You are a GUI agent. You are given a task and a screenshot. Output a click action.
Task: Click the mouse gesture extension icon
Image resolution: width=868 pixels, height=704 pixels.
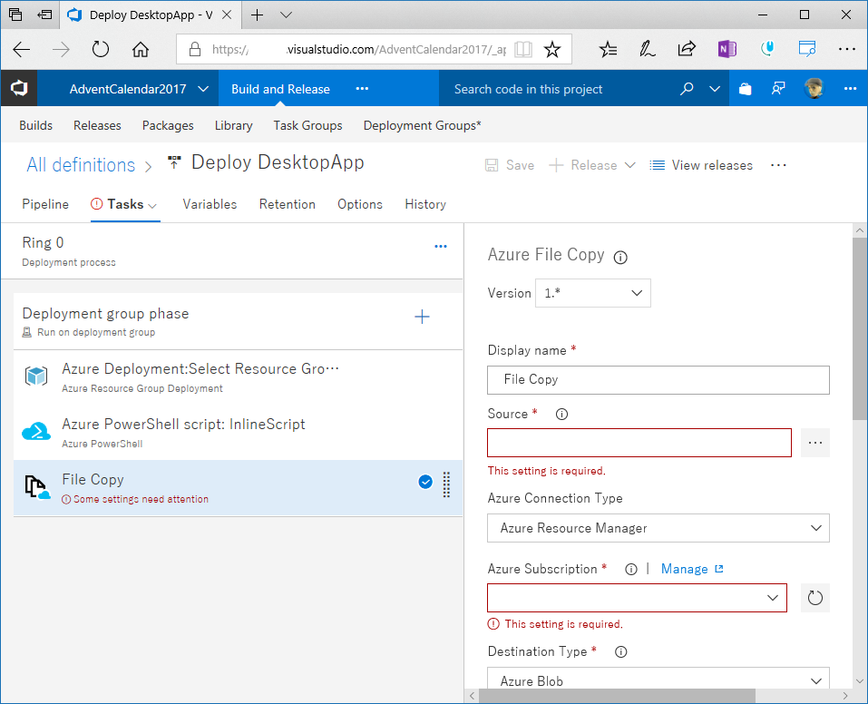pos(766,50)
